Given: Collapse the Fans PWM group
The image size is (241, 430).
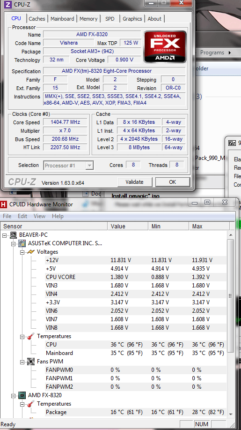Looking at the screenshot, I should click(x=22, y=362).
